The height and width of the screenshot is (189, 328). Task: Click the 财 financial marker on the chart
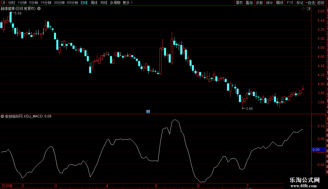click(148, 111)
